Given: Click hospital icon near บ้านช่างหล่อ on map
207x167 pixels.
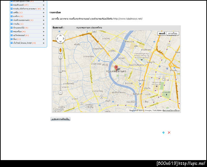Looking at the screenshot, I should pyautogui.click(x=99, y=61).
